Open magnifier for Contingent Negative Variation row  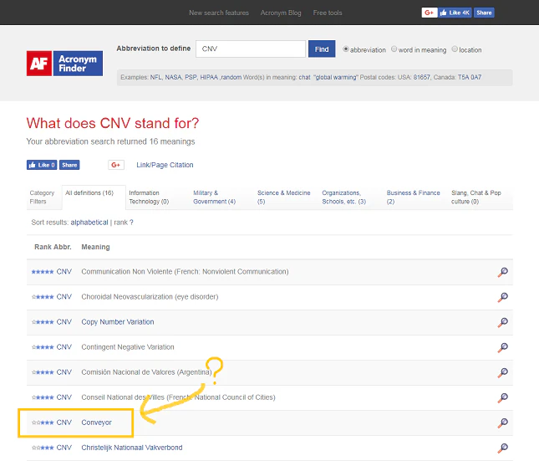pyautogui.click(x=502, y=347)
